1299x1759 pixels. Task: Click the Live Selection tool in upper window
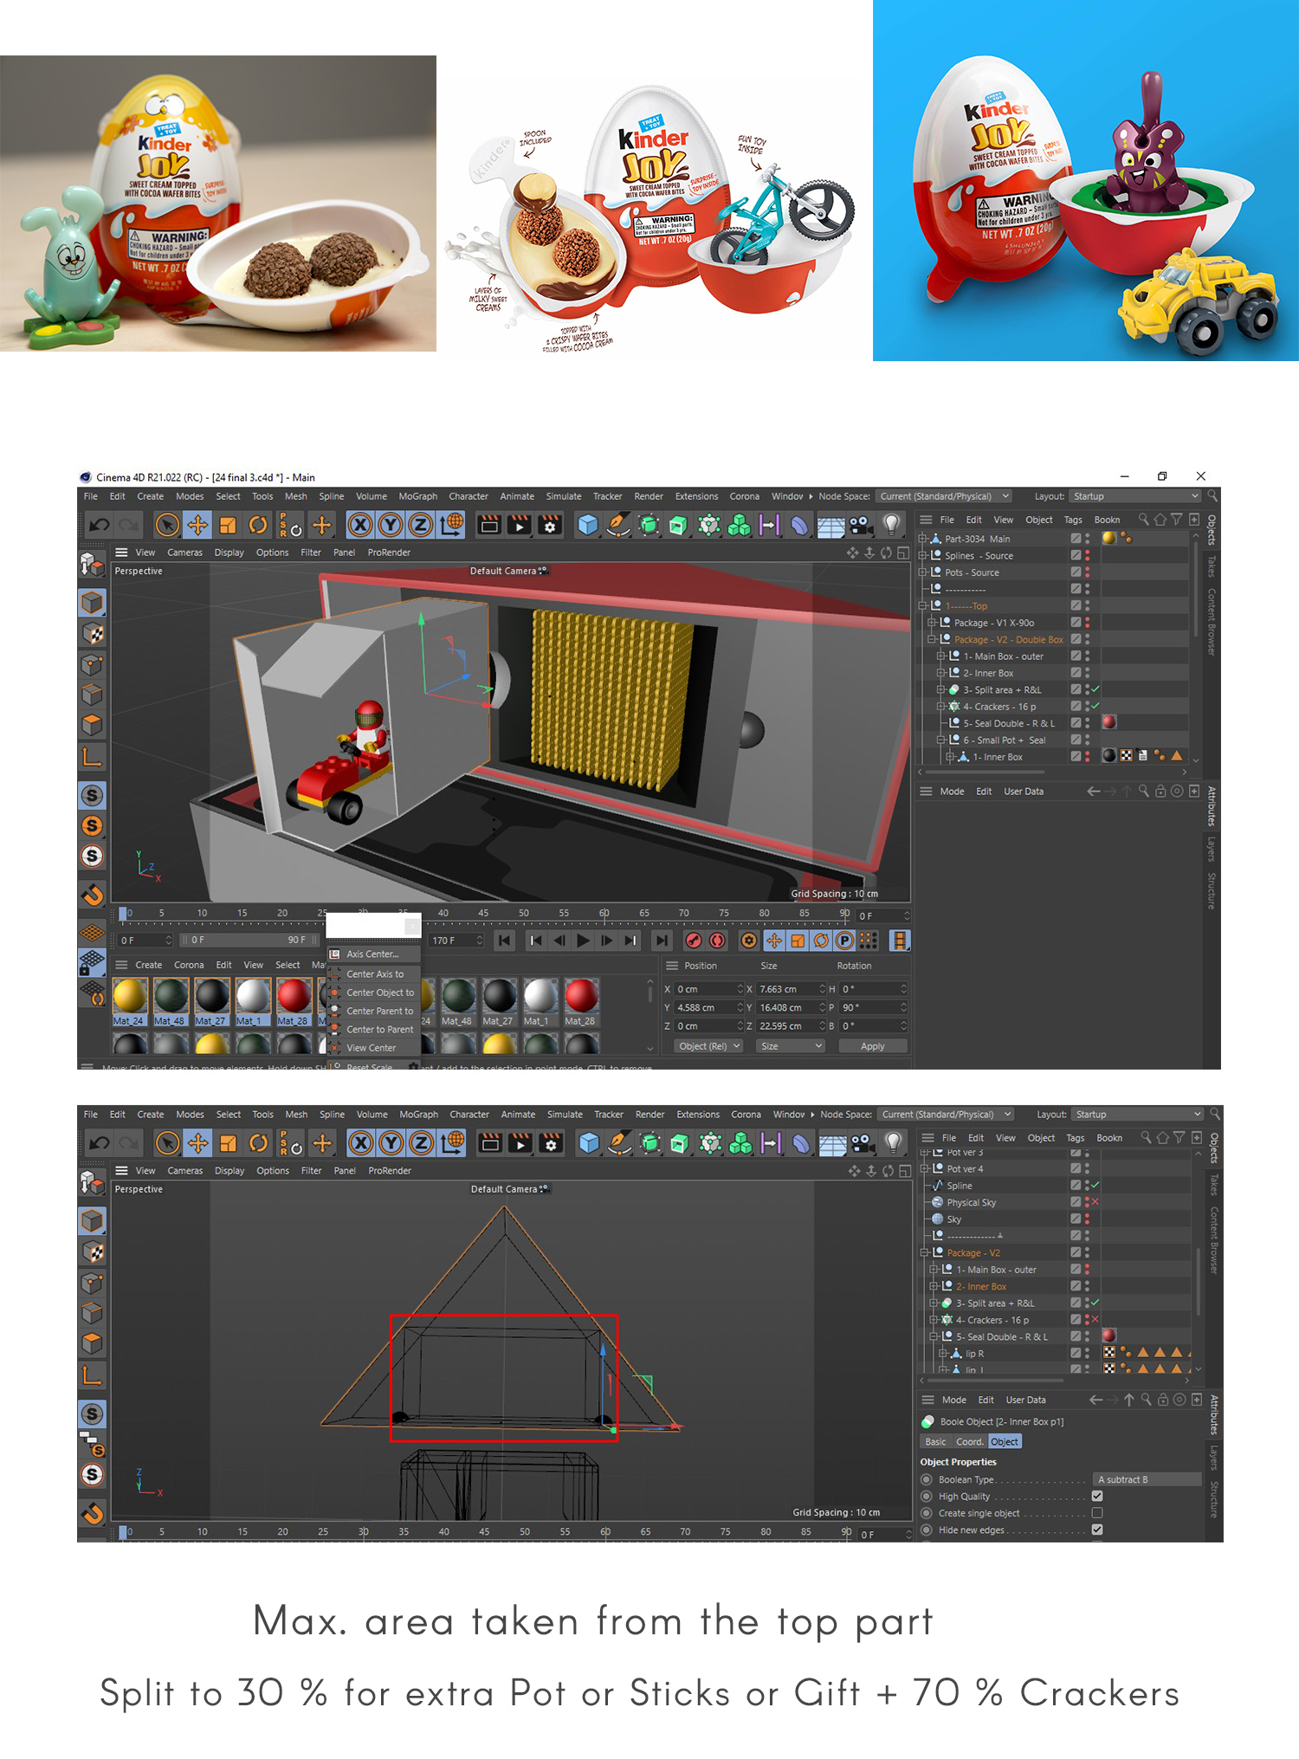(167, 525)
